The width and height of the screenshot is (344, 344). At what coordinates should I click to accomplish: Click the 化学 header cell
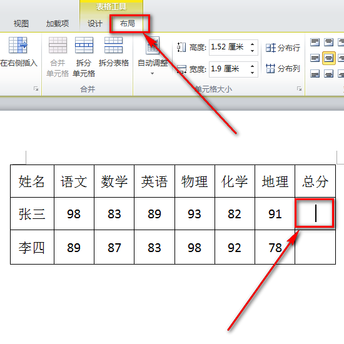235,181
